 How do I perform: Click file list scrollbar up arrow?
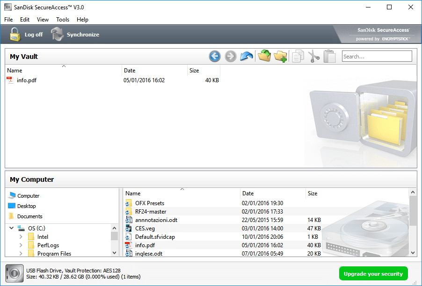pyautogui.click(x=413, y=192)
